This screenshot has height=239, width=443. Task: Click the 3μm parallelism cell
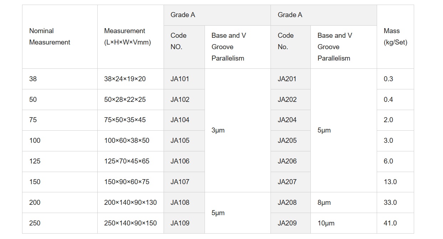click(x=237, y=130)
